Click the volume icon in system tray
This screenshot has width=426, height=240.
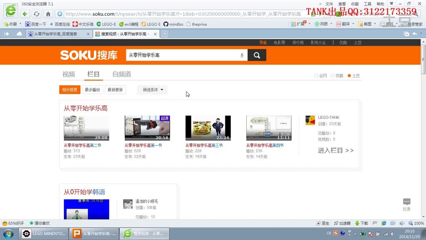pyautogui.click(x=393, y=234)
